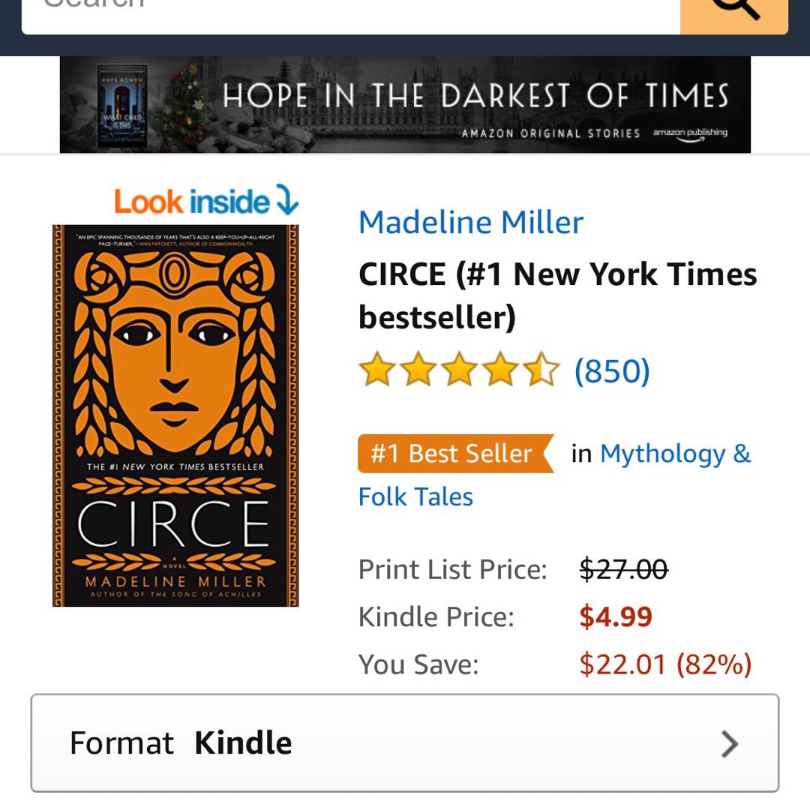Tap the Look inside curved arrow icon
This screenshot has height=810, width=810.
(287, 200)
